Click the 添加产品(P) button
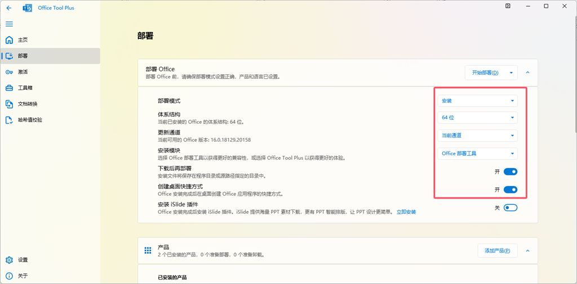Viewport: 577px width, 284px height. pyautogui.click(x=498, y=251)
